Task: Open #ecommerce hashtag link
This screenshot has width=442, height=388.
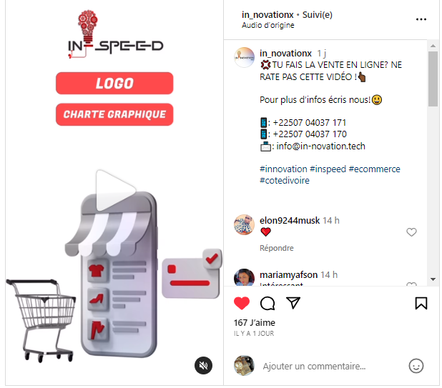Action: [x=374, y=169]
